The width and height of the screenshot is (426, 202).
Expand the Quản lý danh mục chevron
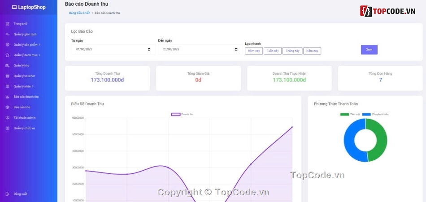pos(39,55)
